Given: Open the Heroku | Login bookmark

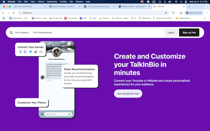Looking at the screenshot, I should [39, 18].
